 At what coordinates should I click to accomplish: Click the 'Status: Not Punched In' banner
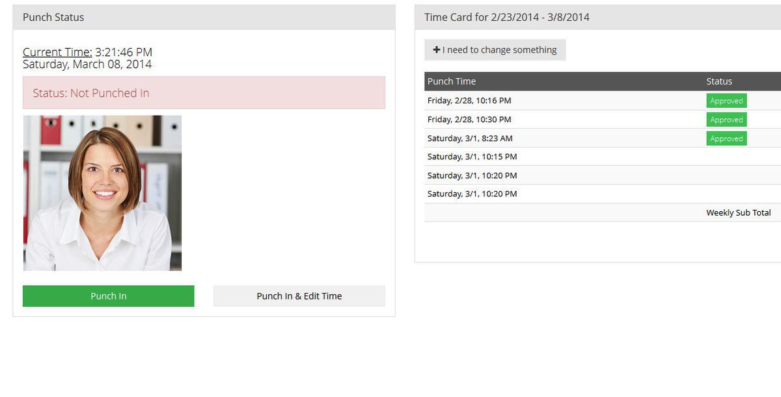204,93
